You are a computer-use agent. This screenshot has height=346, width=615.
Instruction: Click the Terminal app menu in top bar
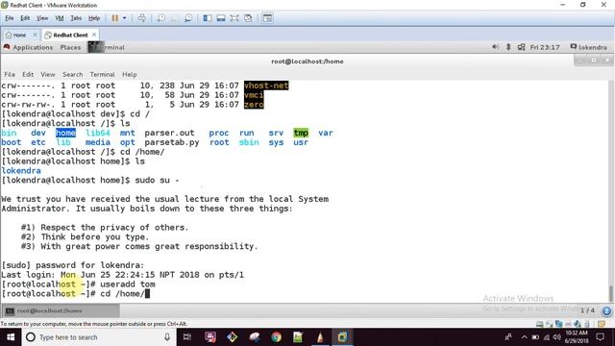pos(107,47)
